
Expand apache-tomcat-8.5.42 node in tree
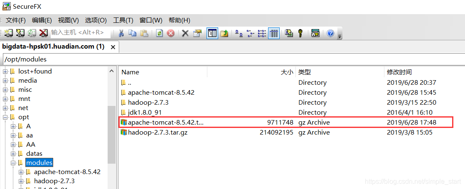click(21, 172)
